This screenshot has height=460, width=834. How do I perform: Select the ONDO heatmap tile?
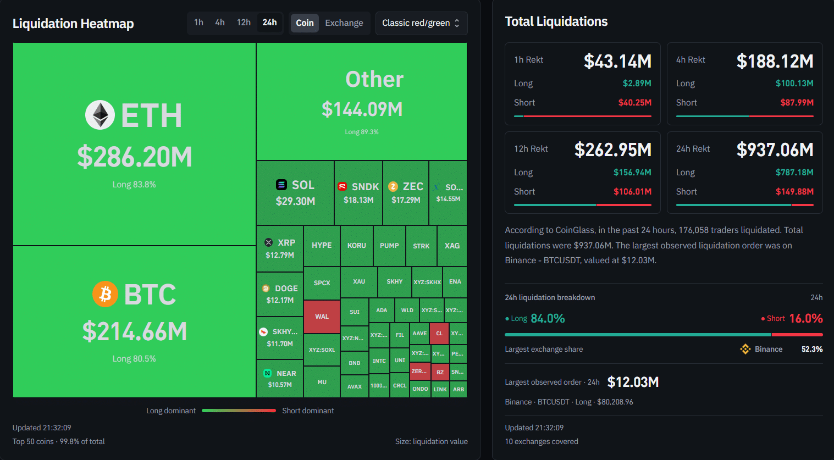pos(420,389)
